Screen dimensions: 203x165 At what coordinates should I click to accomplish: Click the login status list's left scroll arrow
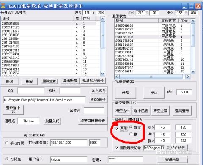click(117, 77)
